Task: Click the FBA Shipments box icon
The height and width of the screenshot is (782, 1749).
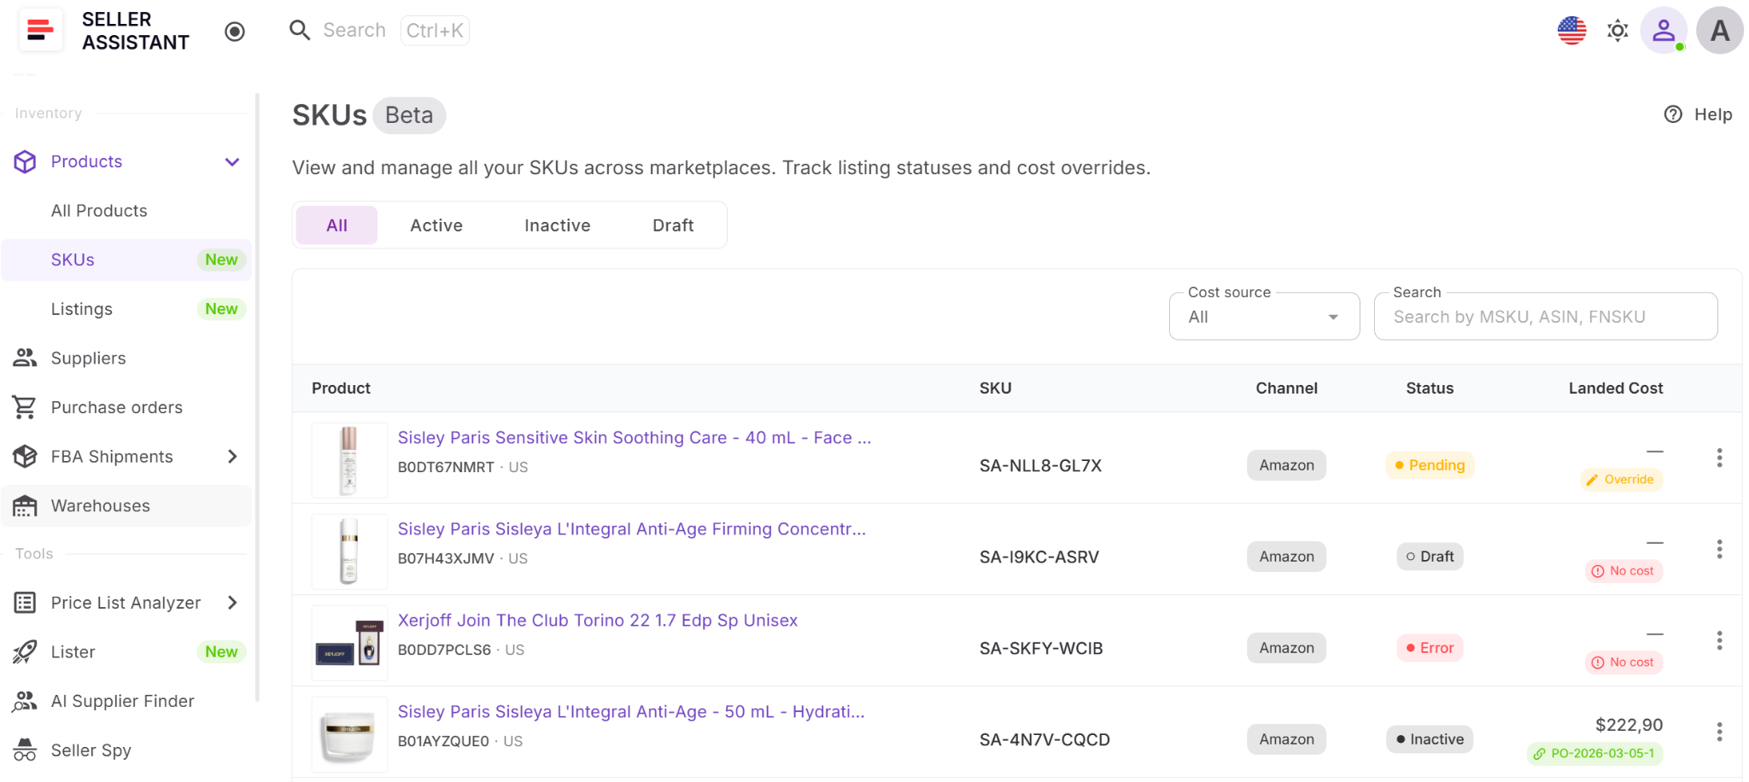Action: (x=25, y=457)
